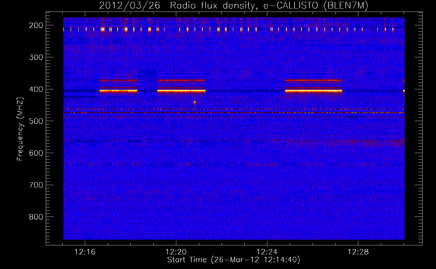This screenshot has width=436, height=269.
Task: Click the 200 frequency tick label
Action: (36, 25)
